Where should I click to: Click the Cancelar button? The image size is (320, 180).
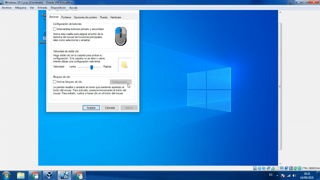click(110, 107)
